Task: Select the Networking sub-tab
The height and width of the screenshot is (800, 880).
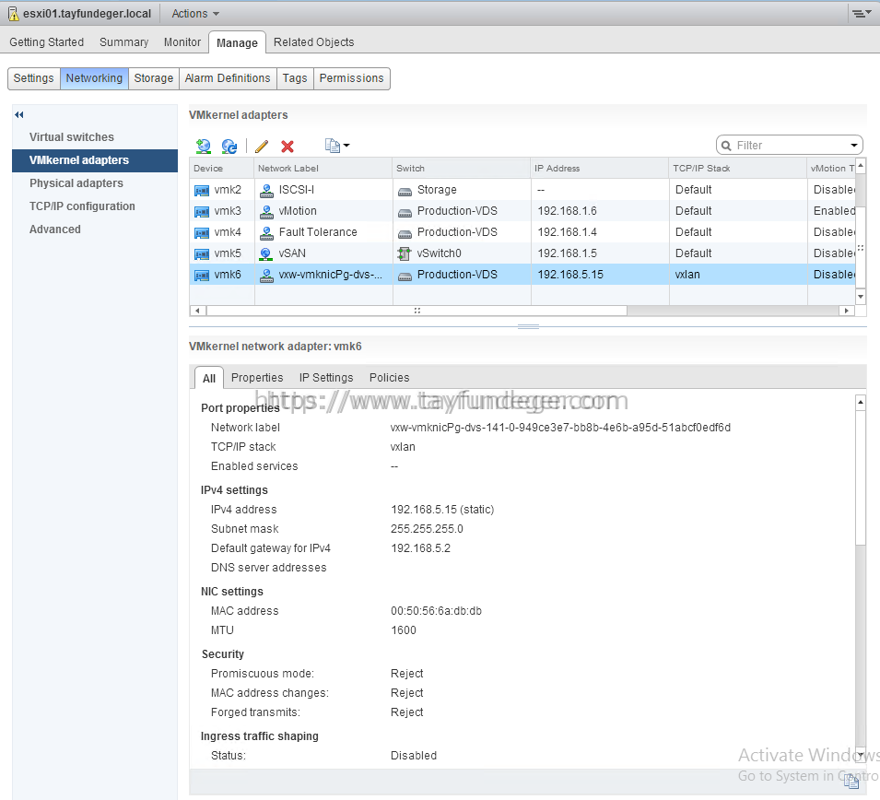Action: pos(94,78)
